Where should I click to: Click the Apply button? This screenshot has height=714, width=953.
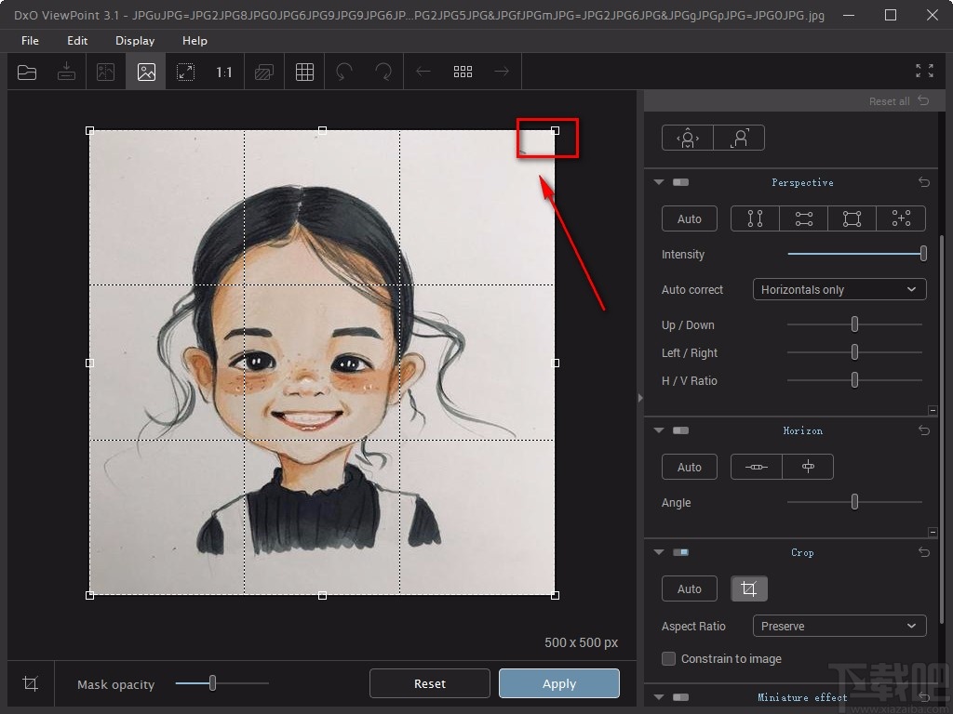point(558,683)
